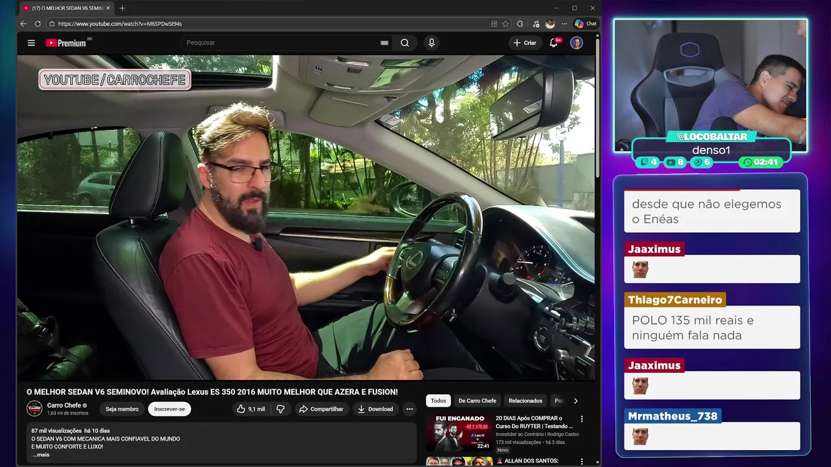Select the De Carro Chefe filter chip
Screen dimensions: 831x467
click(477, 401)
